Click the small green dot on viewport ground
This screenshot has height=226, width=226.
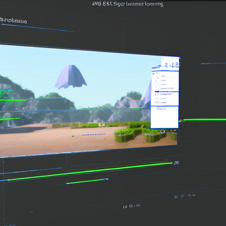click(x=73, y=136)
